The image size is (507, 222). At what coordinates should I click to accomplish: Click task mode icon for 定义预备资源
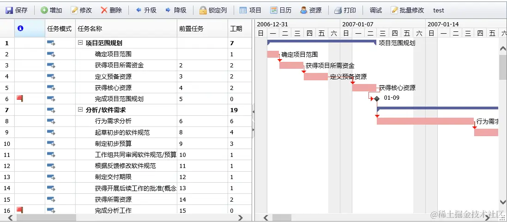coord(51,77)
